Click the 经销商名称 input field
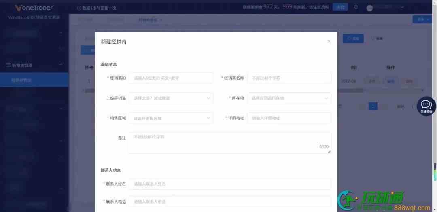Viewport: 437px width, 212px height. coord(290,78)
